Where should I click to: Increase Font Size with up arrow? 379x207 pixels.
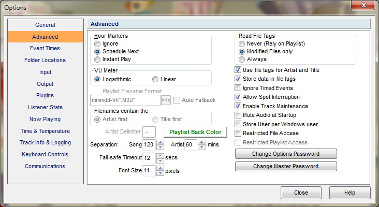click(x=160, y=168)
